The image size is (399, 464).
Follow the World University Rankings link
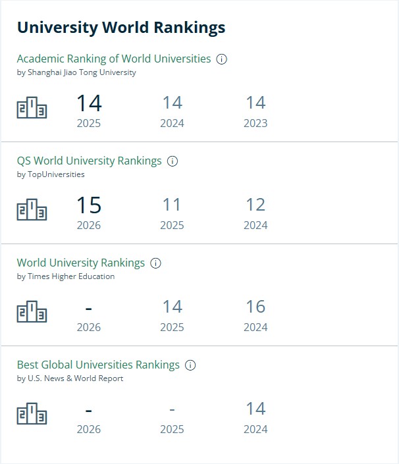[x=81, y=263]
